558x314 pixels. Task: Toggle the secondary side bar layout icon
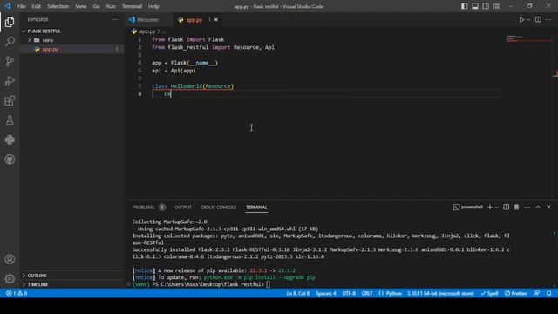point(486,6)
